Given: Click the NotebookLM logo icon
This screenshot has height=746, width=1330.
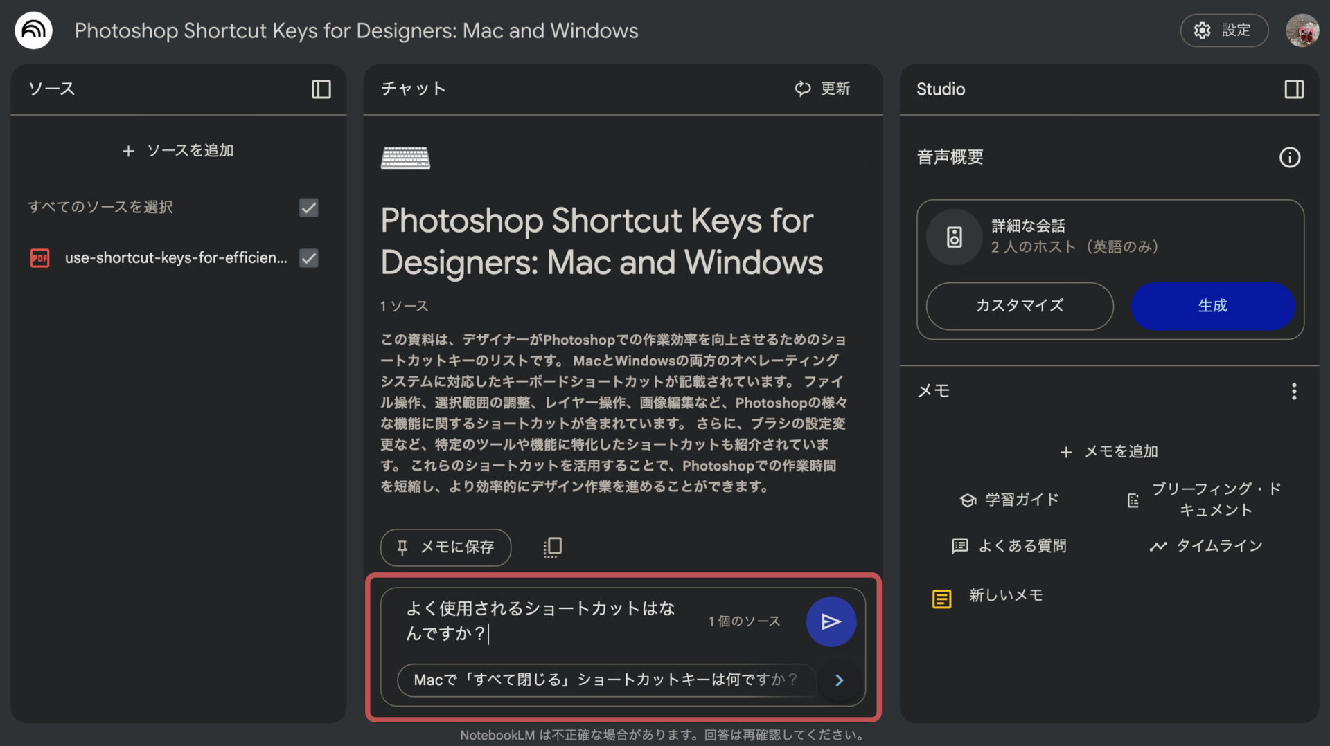Looking at the screenshot, I should click(x=33, y=30).
